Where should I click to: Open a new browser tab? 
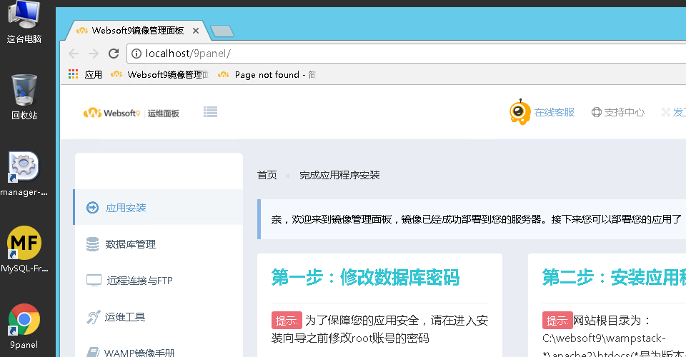coord(222,31)
